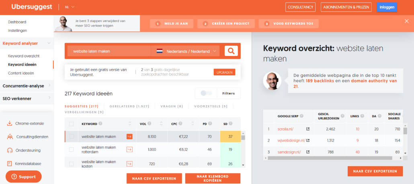Click the Chrome-extensie download icon
Screen dimensions: 414x184
click(10, 123)
